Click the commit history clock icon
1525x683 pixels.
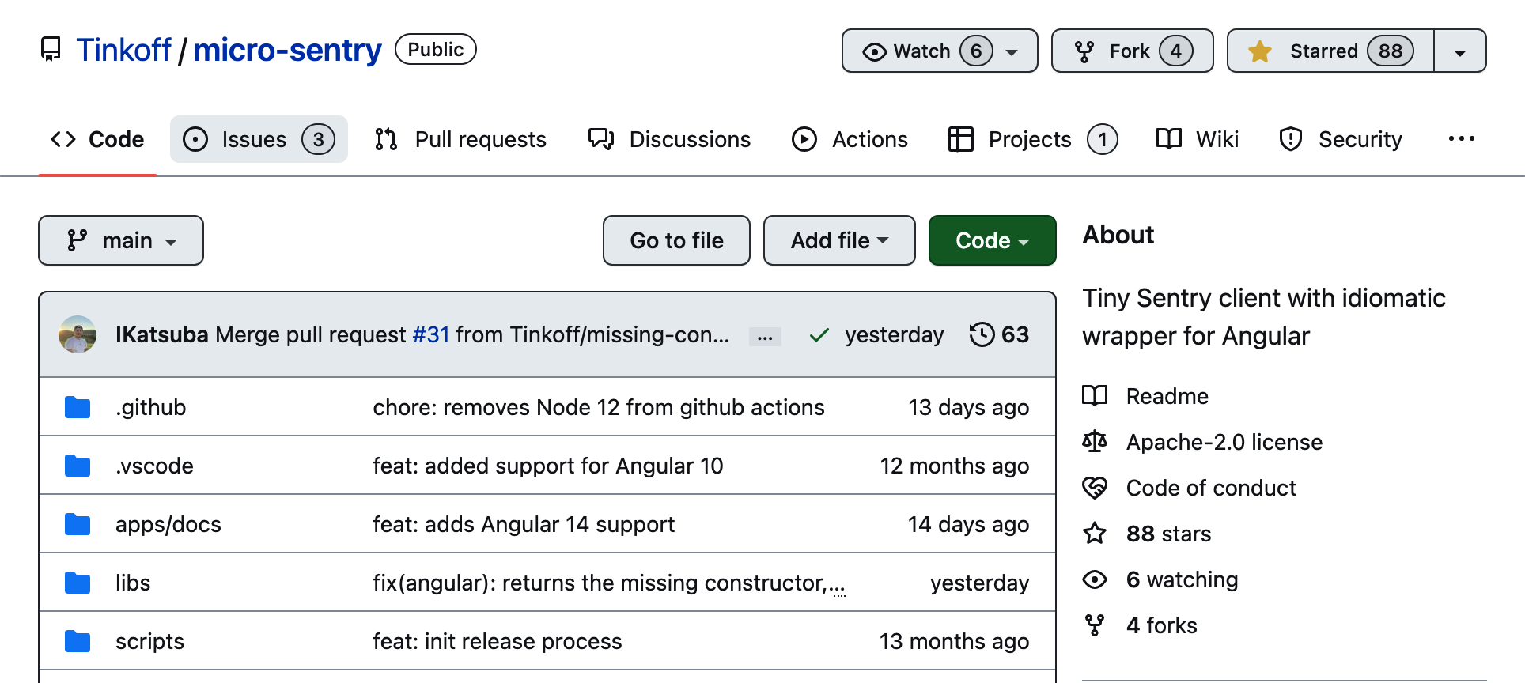coord(982,334)
